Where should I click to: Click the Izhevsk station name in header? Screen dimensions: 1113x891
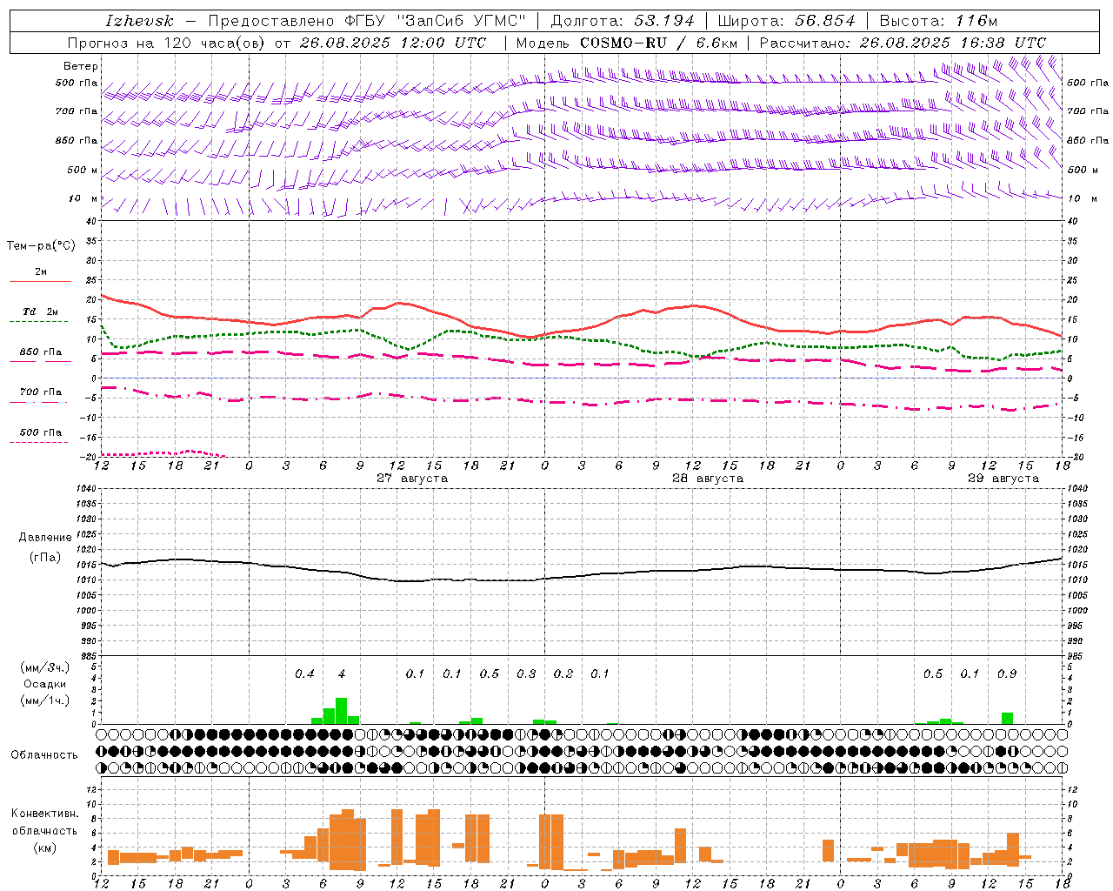pos(139,21)
